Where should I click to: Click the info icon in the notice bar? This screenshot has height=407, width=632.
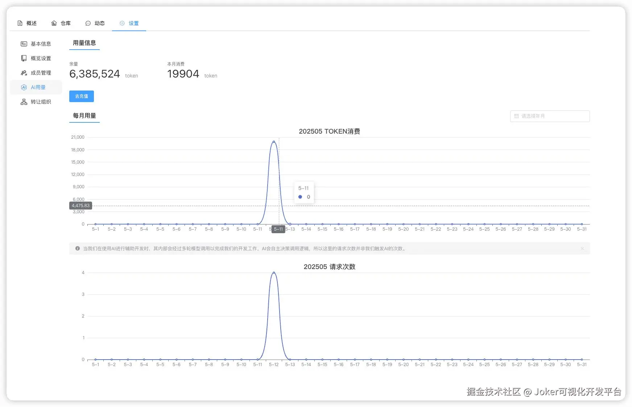point(78,248)
